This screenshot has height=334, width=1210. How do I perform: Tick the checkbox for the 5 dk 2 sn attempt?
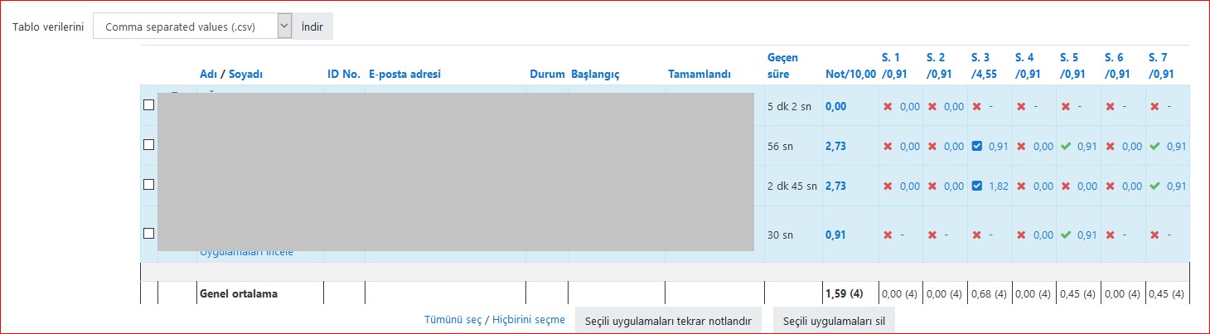[x=149, y=105]
